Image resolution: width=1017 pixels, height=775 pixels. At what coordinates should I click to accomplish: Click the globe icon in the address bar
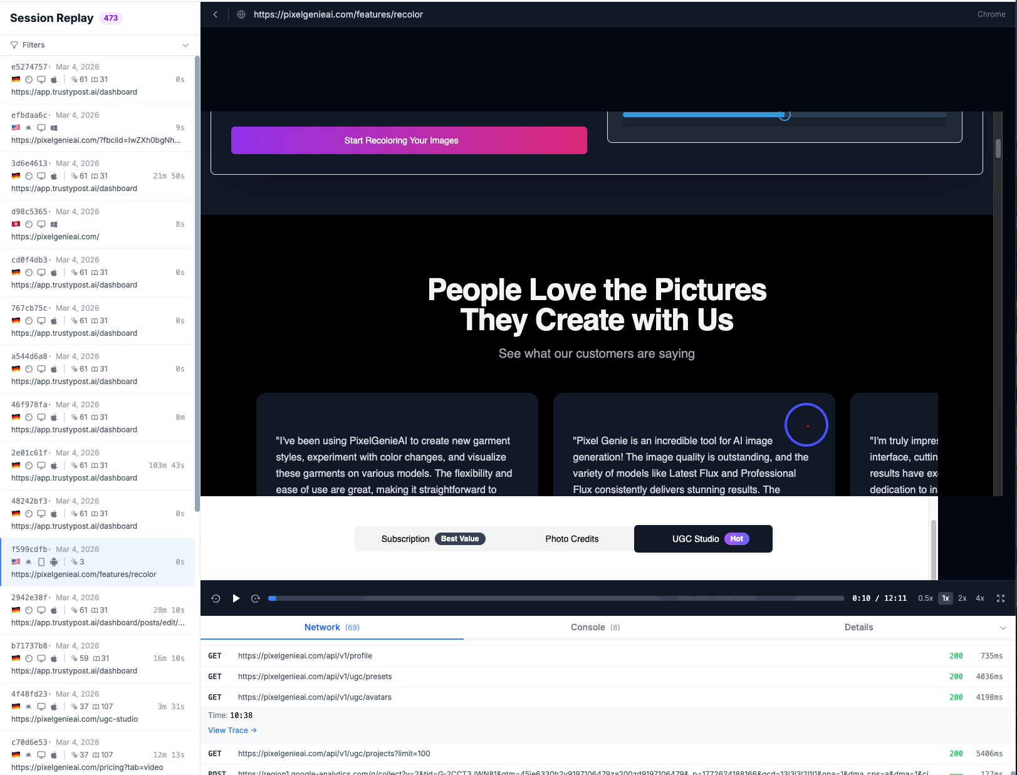coord(241,14)
